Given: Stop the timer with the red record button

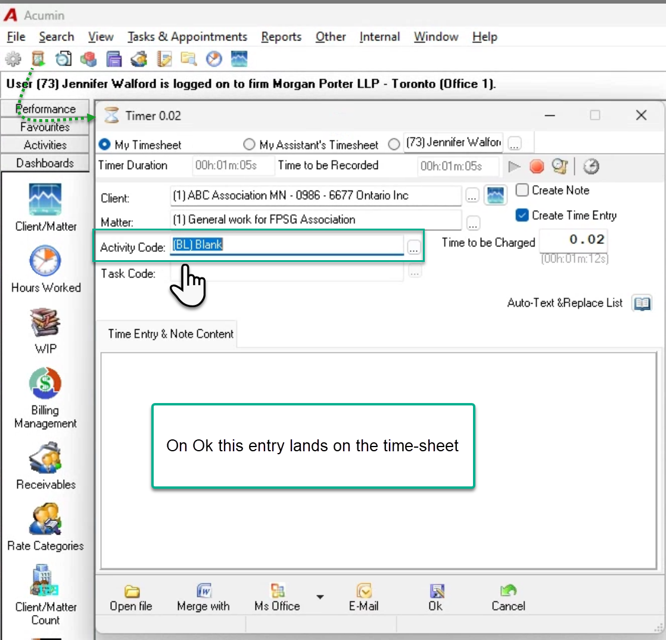Looking at the screenshot, I should tap(537, 166).
